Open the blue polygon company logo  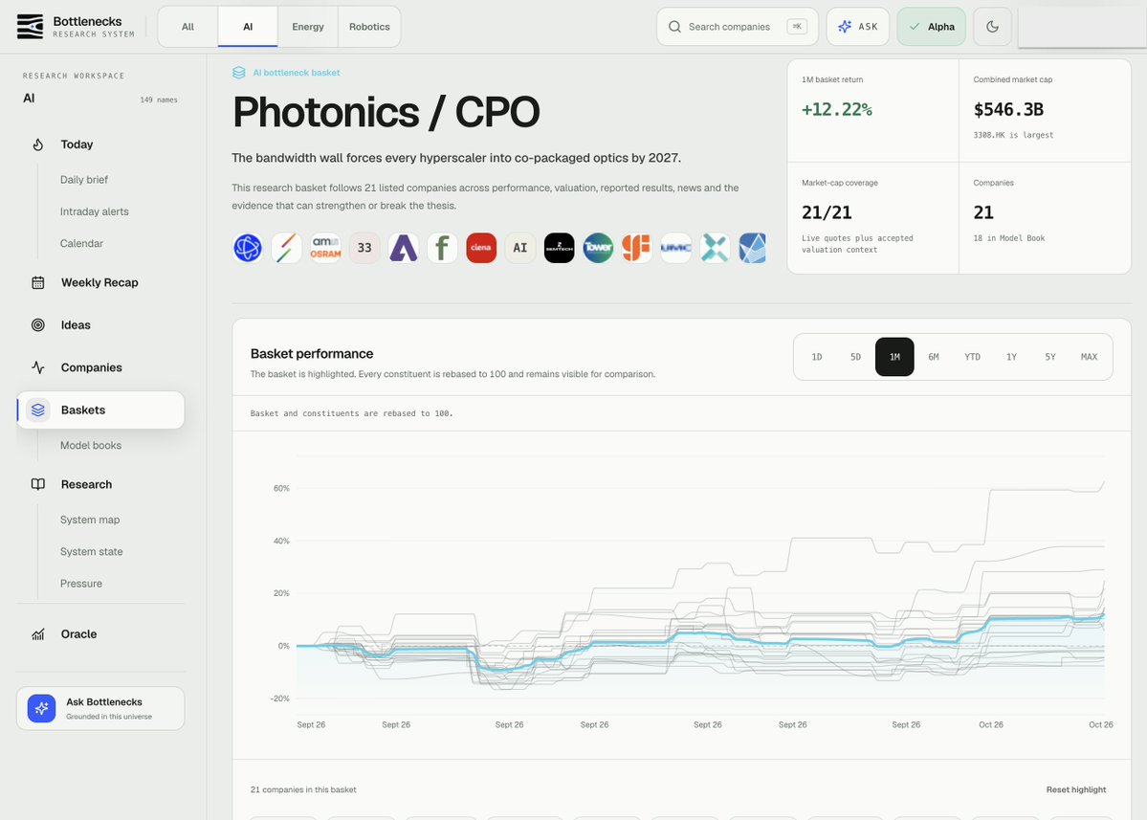point(752,248)
